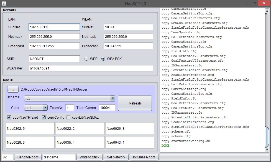Viewport: 271px width, 162px height.
Task: Enable the copyLibNaoSMAL checkbox
Action: (68, 117)
